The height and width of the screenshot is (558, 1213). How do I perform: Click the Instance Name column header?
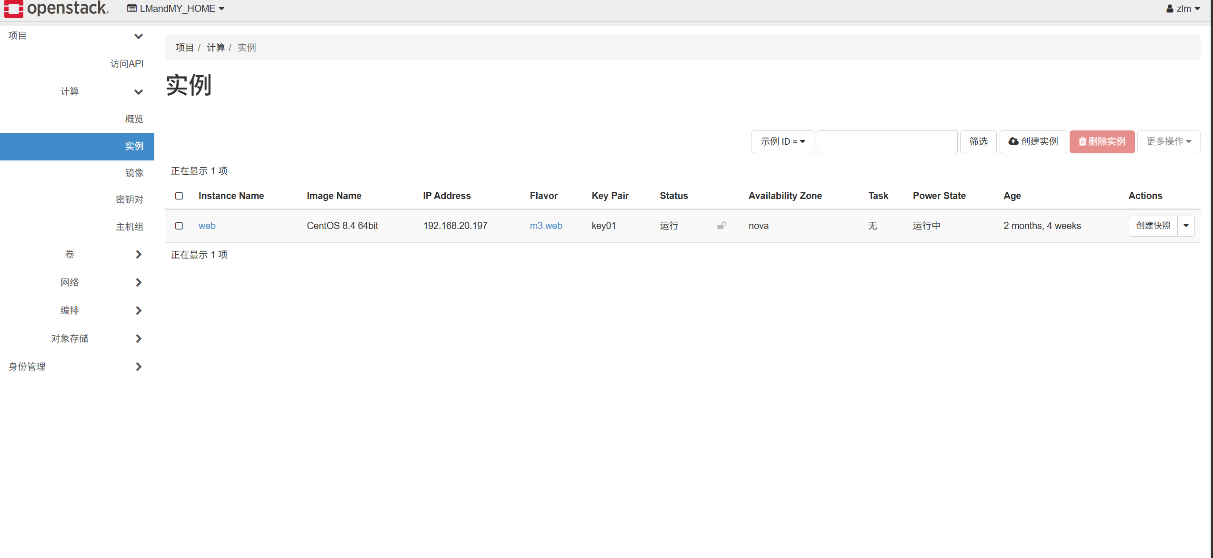tap(231, 196)
